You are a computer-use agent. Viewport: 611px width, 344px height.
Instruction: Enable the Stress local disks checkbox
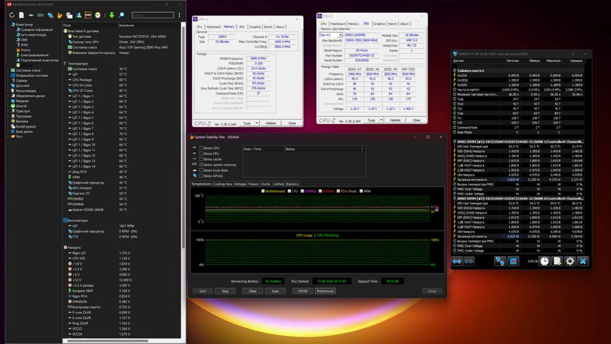[x=201, y=170]
